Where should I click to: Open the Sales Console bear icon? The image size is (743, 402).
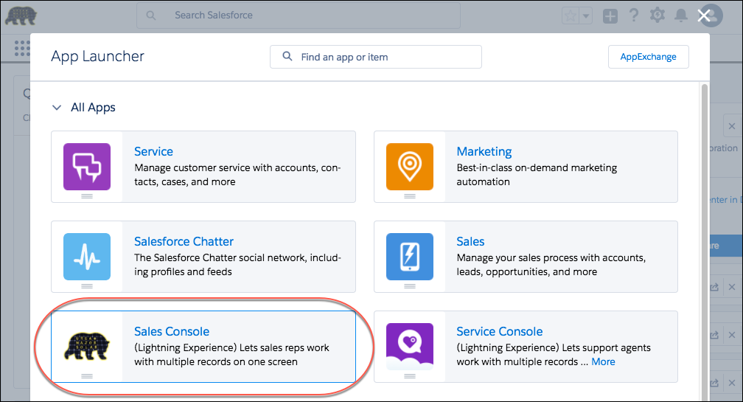87,347
